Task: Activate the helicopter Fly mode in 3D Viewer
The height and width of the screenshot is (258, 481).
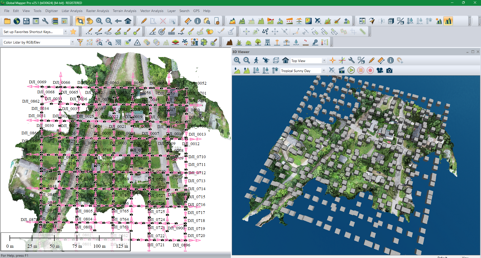Action: (266, 60)
